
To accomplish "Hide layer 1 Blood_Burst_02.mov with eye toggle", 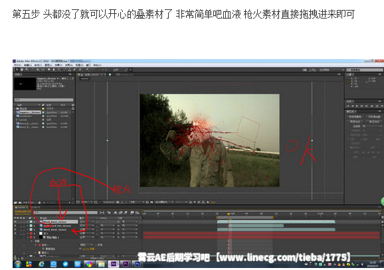I will pyautogui.click(x=15, y=222).
